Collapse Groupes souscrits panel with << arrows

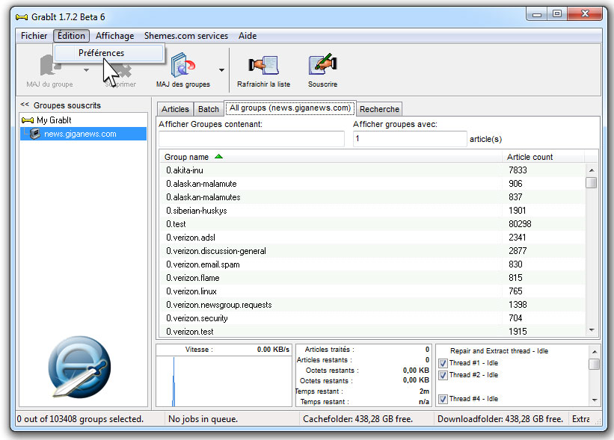click(25, 105)
